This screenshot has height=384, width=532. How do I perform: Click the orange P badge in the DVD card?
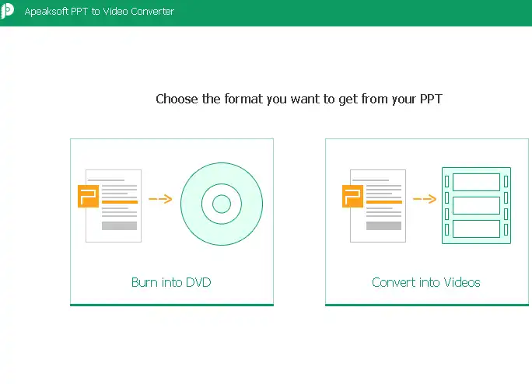tap(88, 196)
